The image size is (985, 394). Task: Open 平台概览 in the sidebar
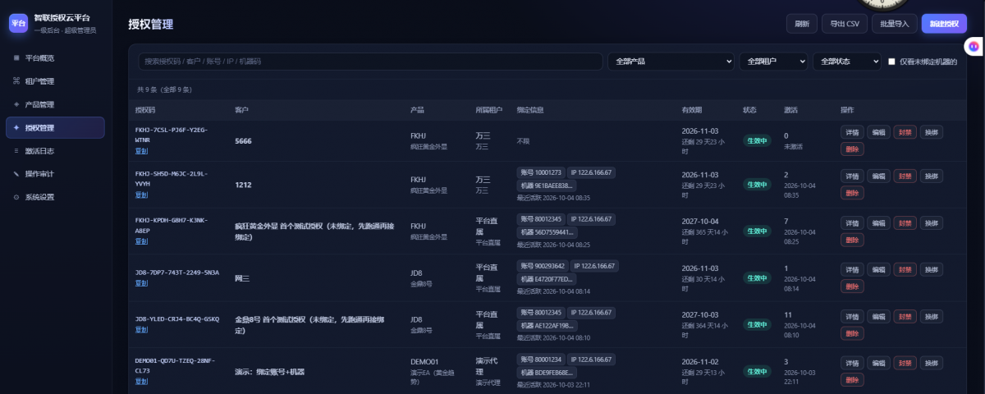55,58
